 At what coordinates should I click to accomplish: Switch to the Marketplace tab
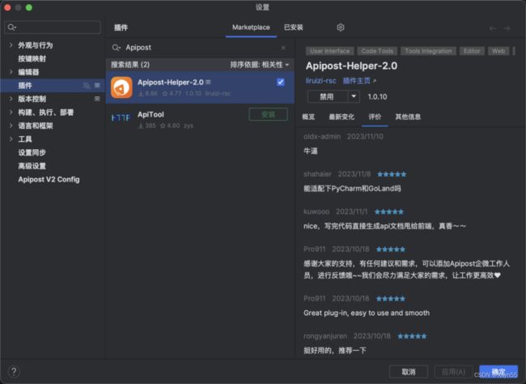pyautogui.click(x=251, y=28)
